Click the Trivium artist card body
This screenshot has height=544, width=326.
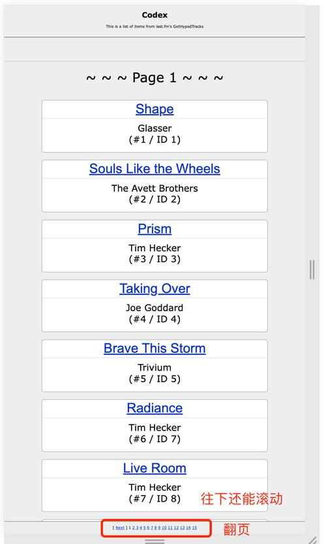coord(155,374)
